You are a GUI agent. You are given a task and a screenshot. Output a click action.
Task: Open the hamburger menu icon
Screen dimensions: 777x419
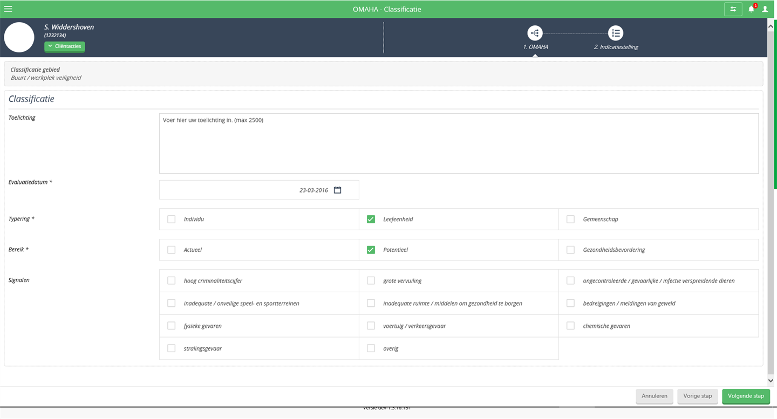8,9
